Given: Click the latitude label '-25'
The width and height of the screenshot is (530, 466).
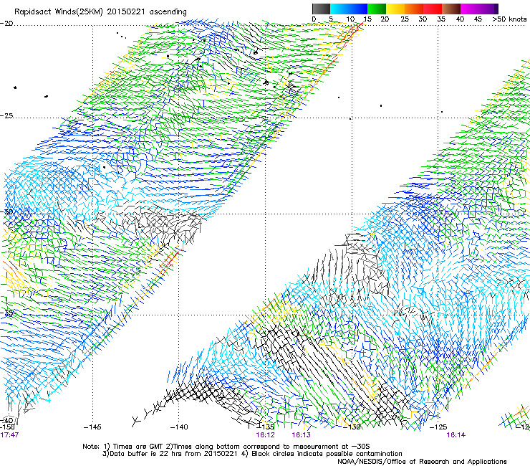Looking at the screenshot, I should (x=6, y=115).
